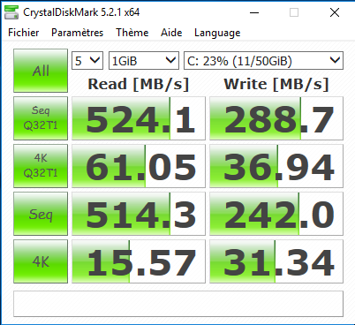
Task: Start the 4K Q32T1 benchmark
Action: (x=41, y=166)
